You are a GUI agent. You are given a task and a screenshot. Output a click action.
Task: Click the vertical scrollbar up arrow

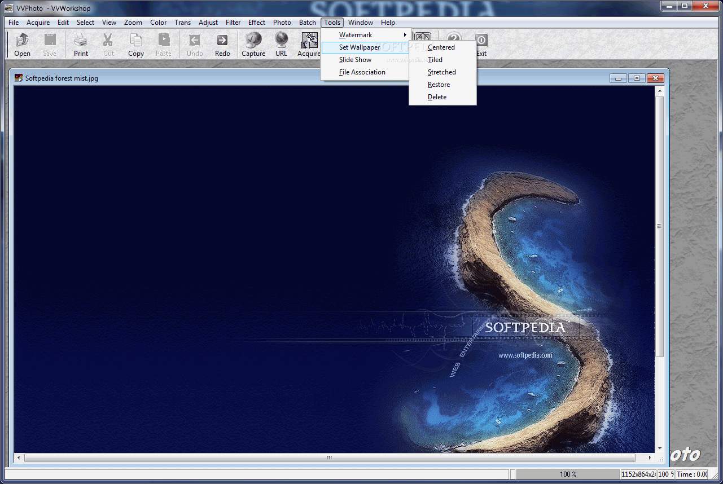(x=659, y=90)
